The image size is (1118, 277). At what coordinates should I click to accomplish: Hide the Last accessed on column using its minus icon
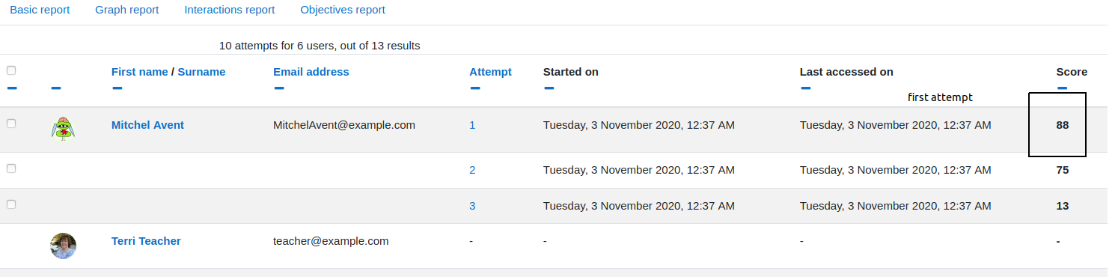pos(805,88)
